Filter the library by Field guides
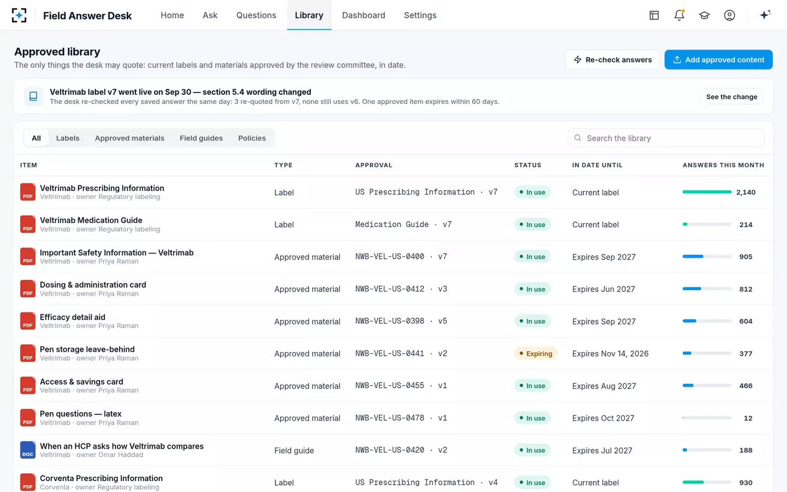 (201, 138)
